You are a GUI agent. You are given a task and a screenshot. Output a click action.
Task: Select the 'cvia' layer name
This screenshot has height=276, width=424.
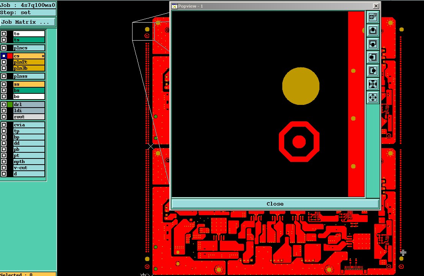(29, 125)
